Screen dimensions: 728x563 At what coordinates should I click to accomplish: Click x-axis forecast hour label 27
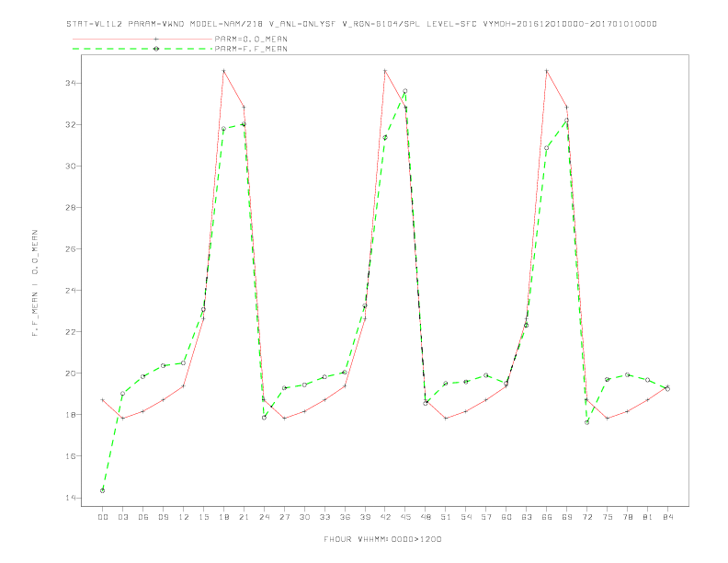point(284,517)
